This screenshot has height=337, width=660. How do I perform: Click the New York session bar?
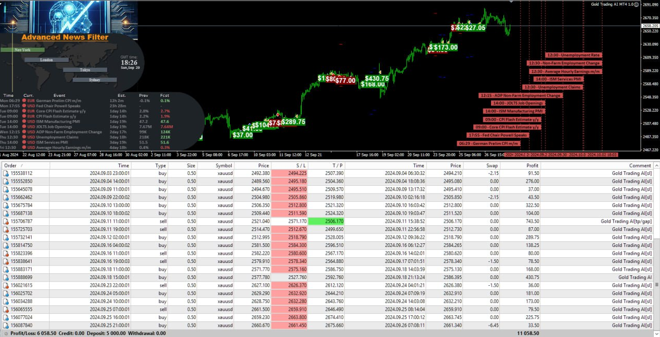coord(22,50)
